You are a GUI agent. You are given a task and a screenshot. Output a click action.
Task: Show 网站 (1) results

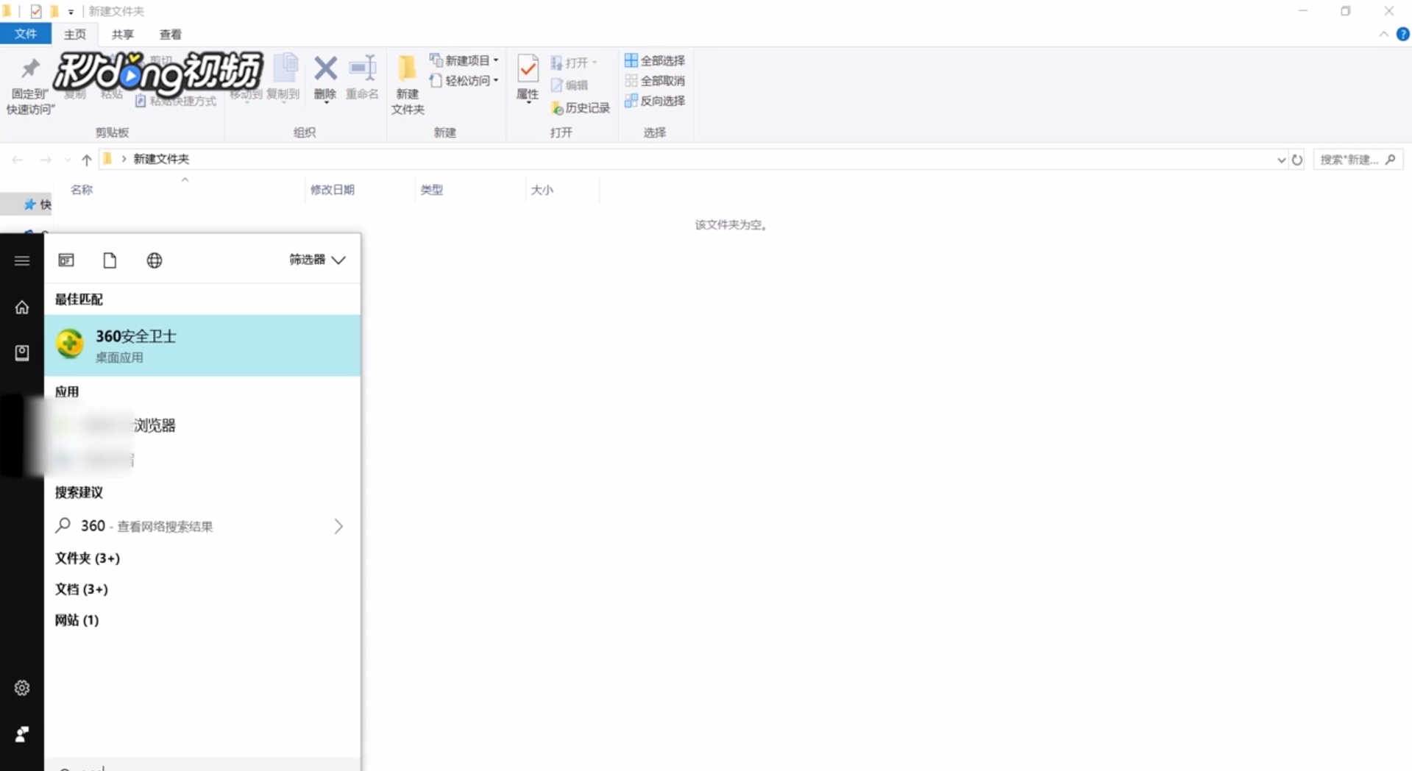[x=77, y=620]
